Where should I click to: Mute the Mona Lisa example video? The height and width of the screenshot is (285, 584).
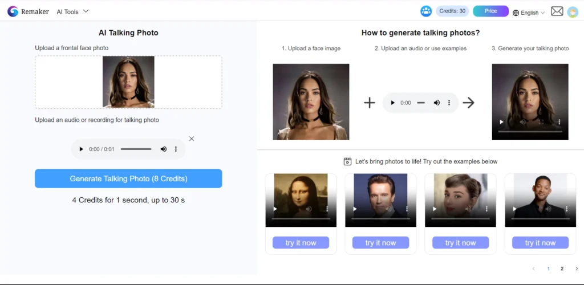309,209
